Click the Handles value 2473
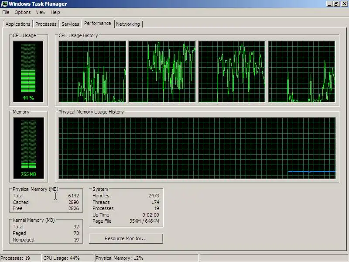The width and height of the screenshot is (349, 262). [154, 196]
